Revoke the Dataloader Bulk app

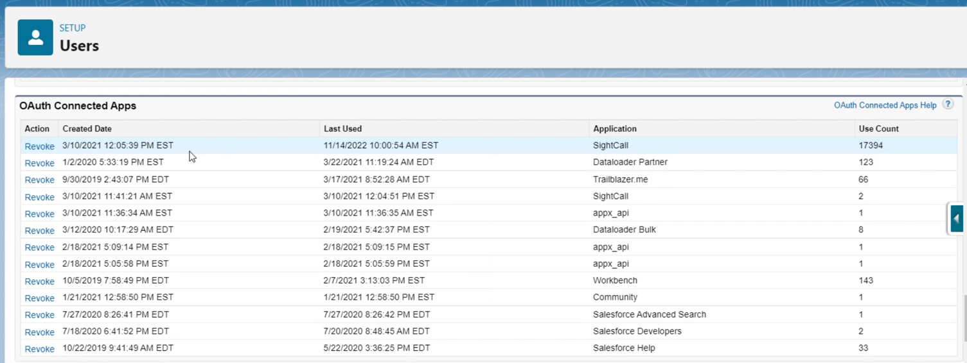pos(39,230)
